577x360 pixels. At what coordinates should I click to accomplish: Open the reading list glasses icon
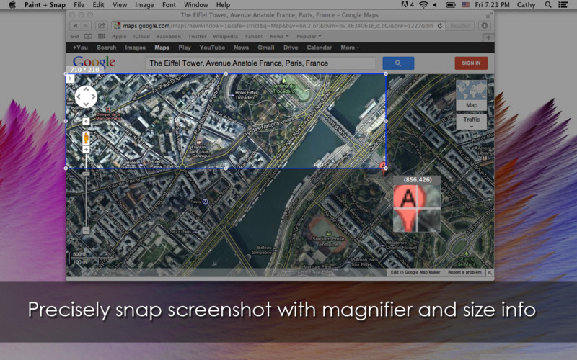(x=75, y=37)
